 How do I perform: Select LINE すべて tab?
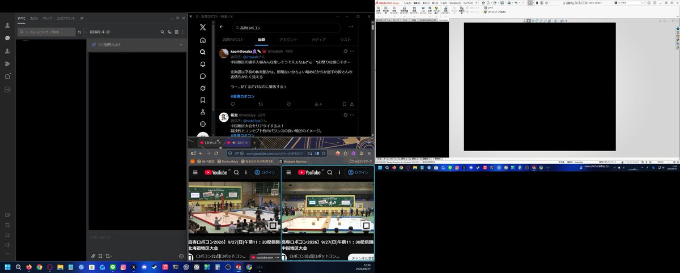tap(22, 18)
